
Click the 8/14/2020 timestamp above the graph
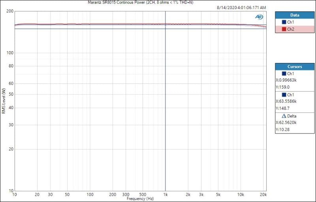[241, 7]
